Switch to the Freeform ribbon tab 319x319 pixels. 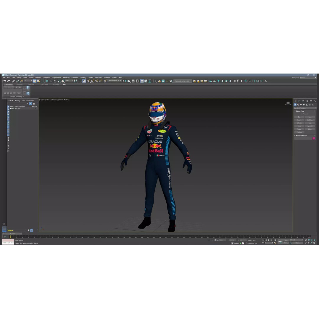[x=19, y=84]
